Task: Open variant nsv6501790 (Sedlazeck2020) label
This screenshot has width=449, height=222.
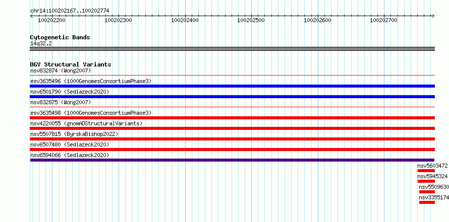Action: click(x=70, y=92)
